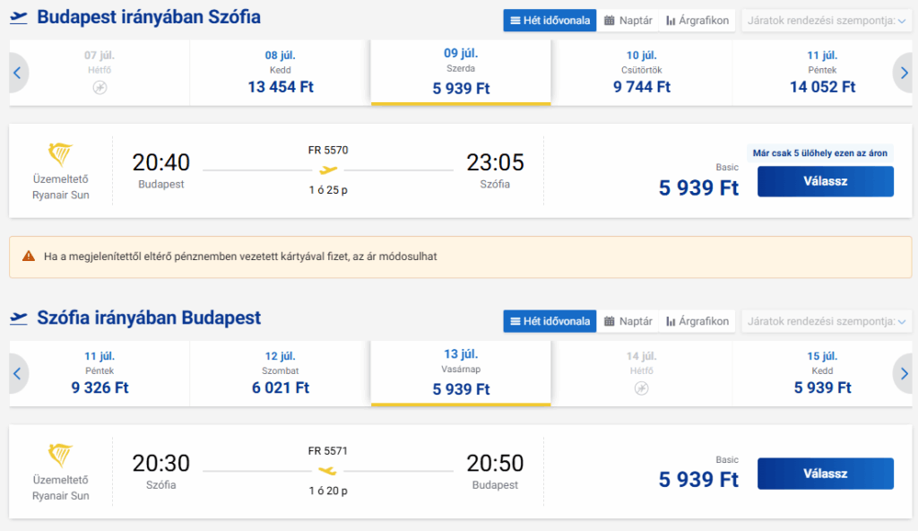Open Naptár view for return flights
The height and width of the screenshot is (531, 918).
point(628,321)
